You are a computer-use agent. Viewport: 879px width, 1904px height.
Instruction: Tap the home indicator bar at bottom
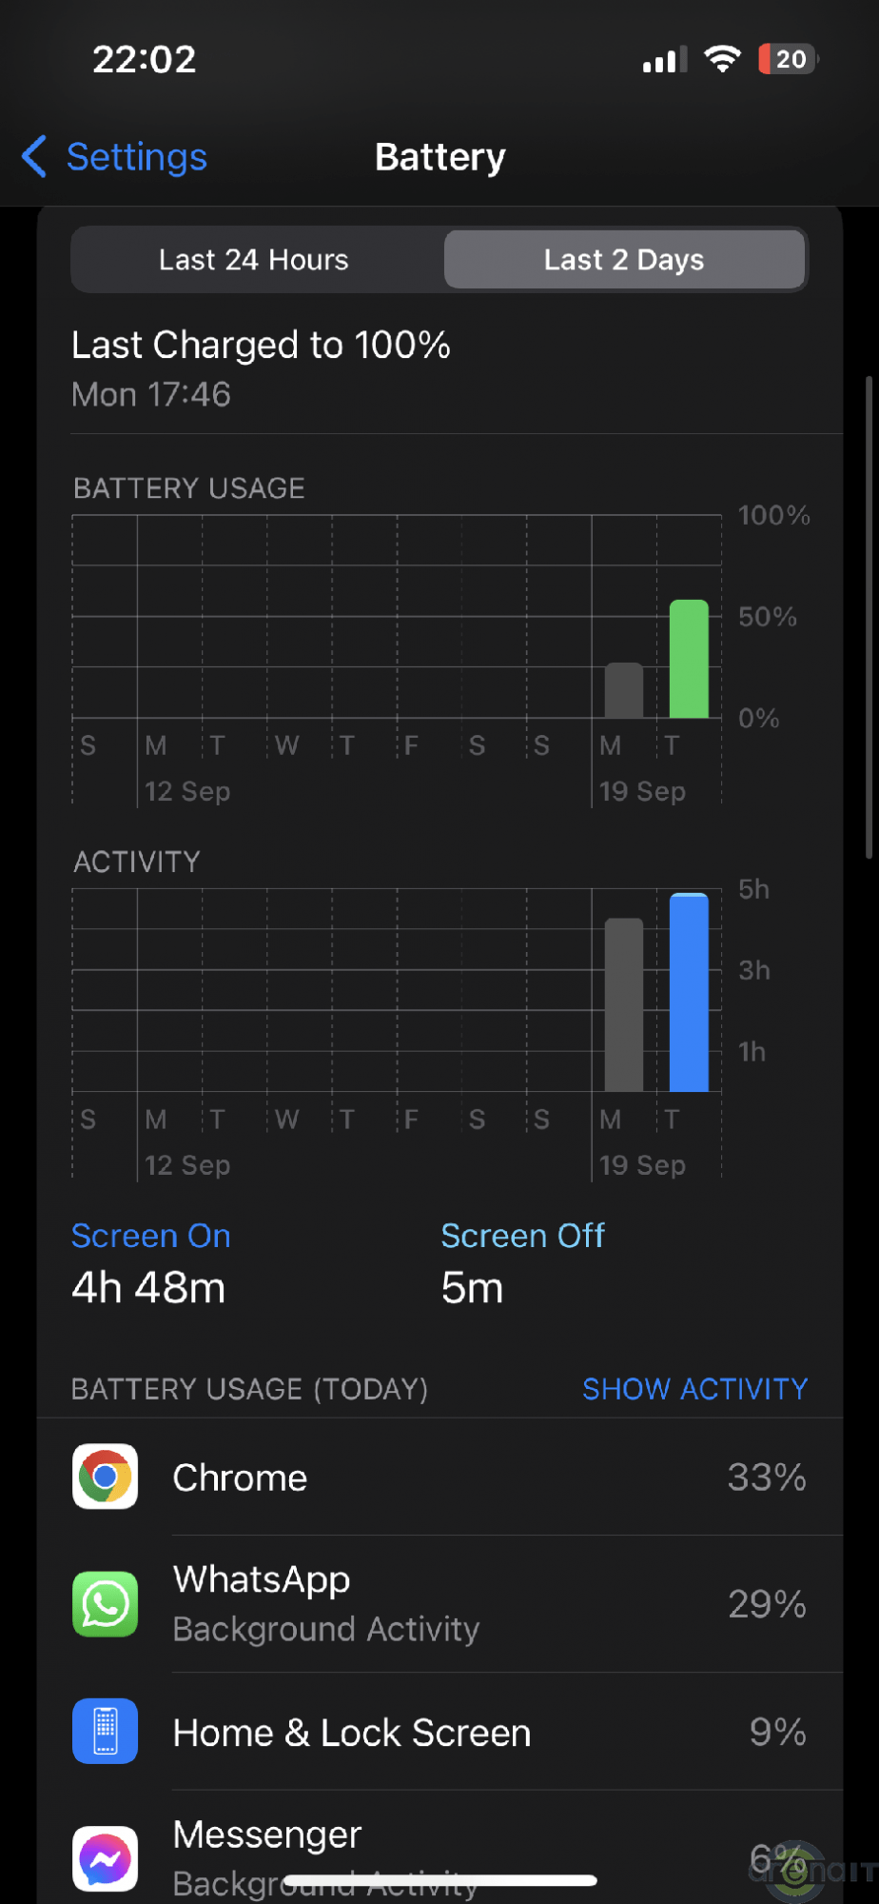[x=439, y=1880]
